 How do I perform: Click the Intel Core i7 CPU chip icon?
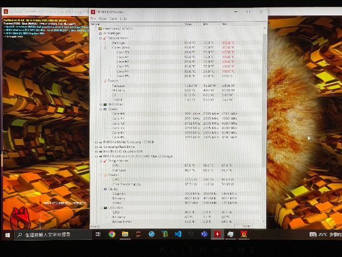pyautogui.click(x=100, y=29)
